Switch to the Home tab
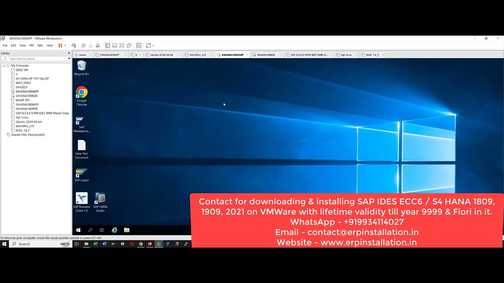The height and width of the screenshot is (283, 504). point(83,55)
